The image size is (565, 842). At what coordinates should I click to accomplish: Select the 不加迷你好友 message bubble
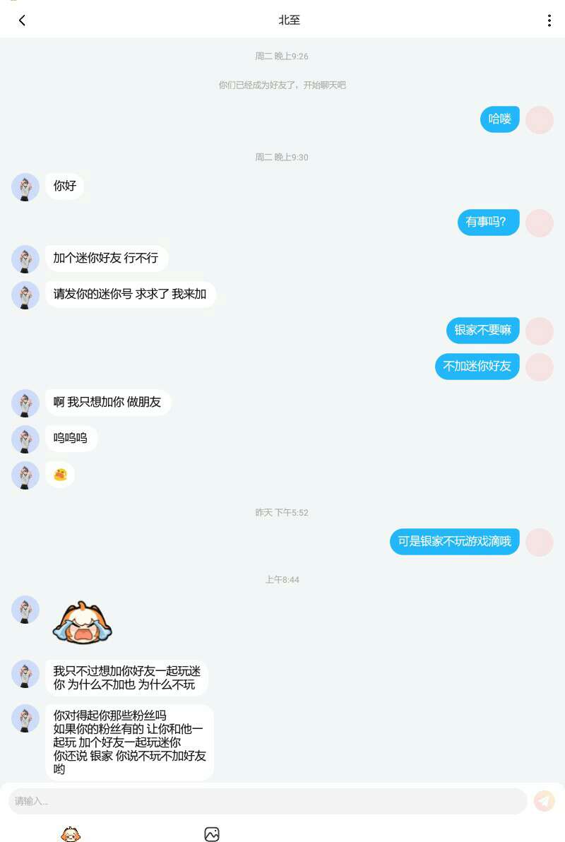coord(477,366)
